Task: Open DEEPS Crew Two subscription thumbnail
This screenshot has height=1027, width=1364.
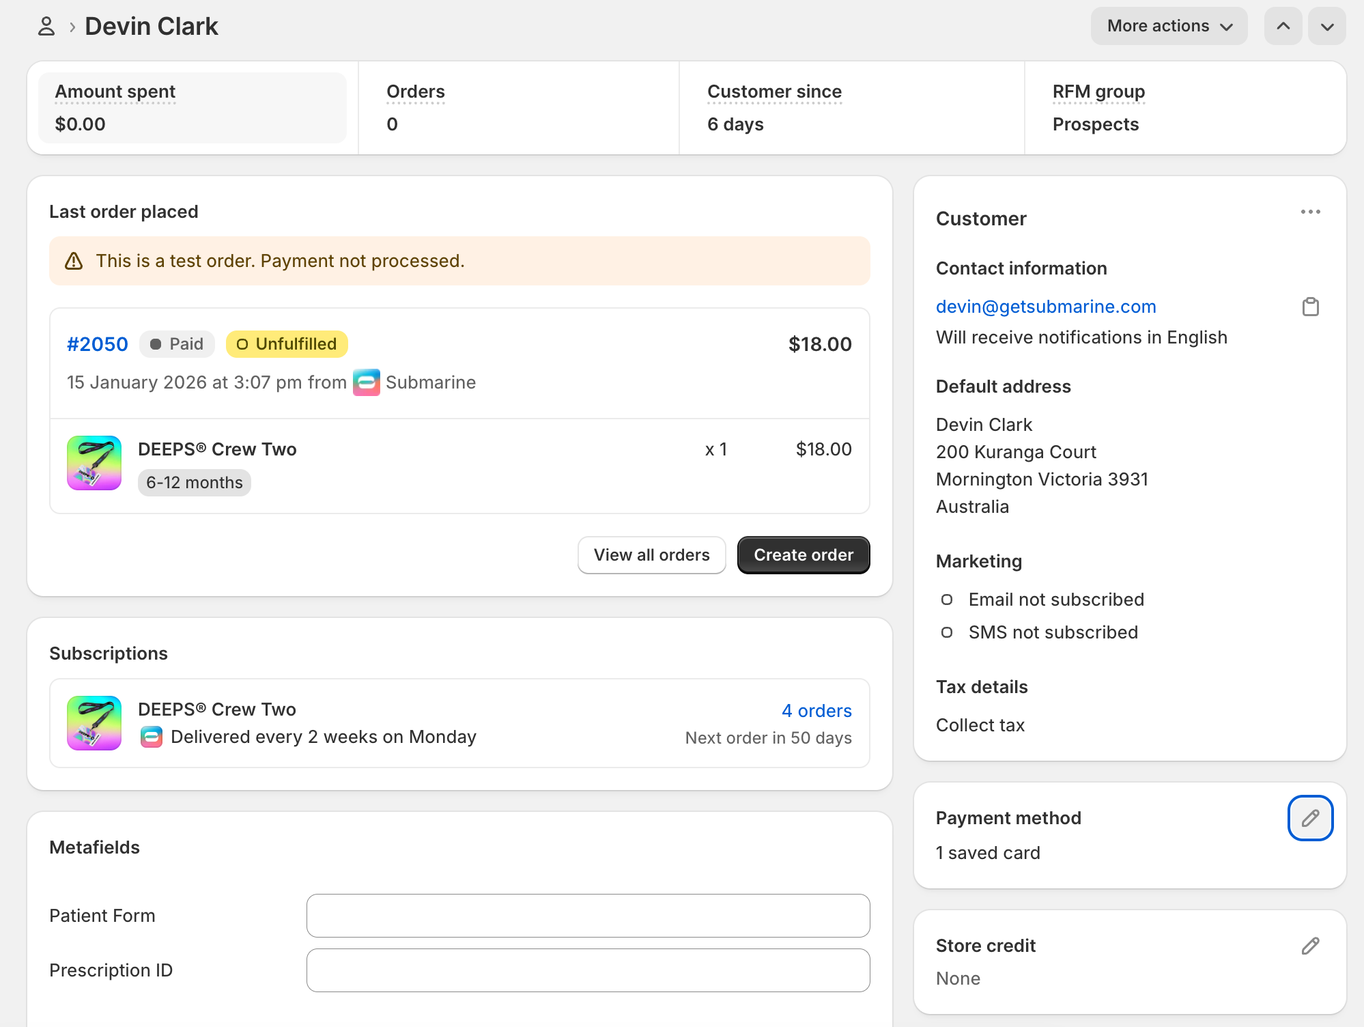Action: (x=94, y=723)
